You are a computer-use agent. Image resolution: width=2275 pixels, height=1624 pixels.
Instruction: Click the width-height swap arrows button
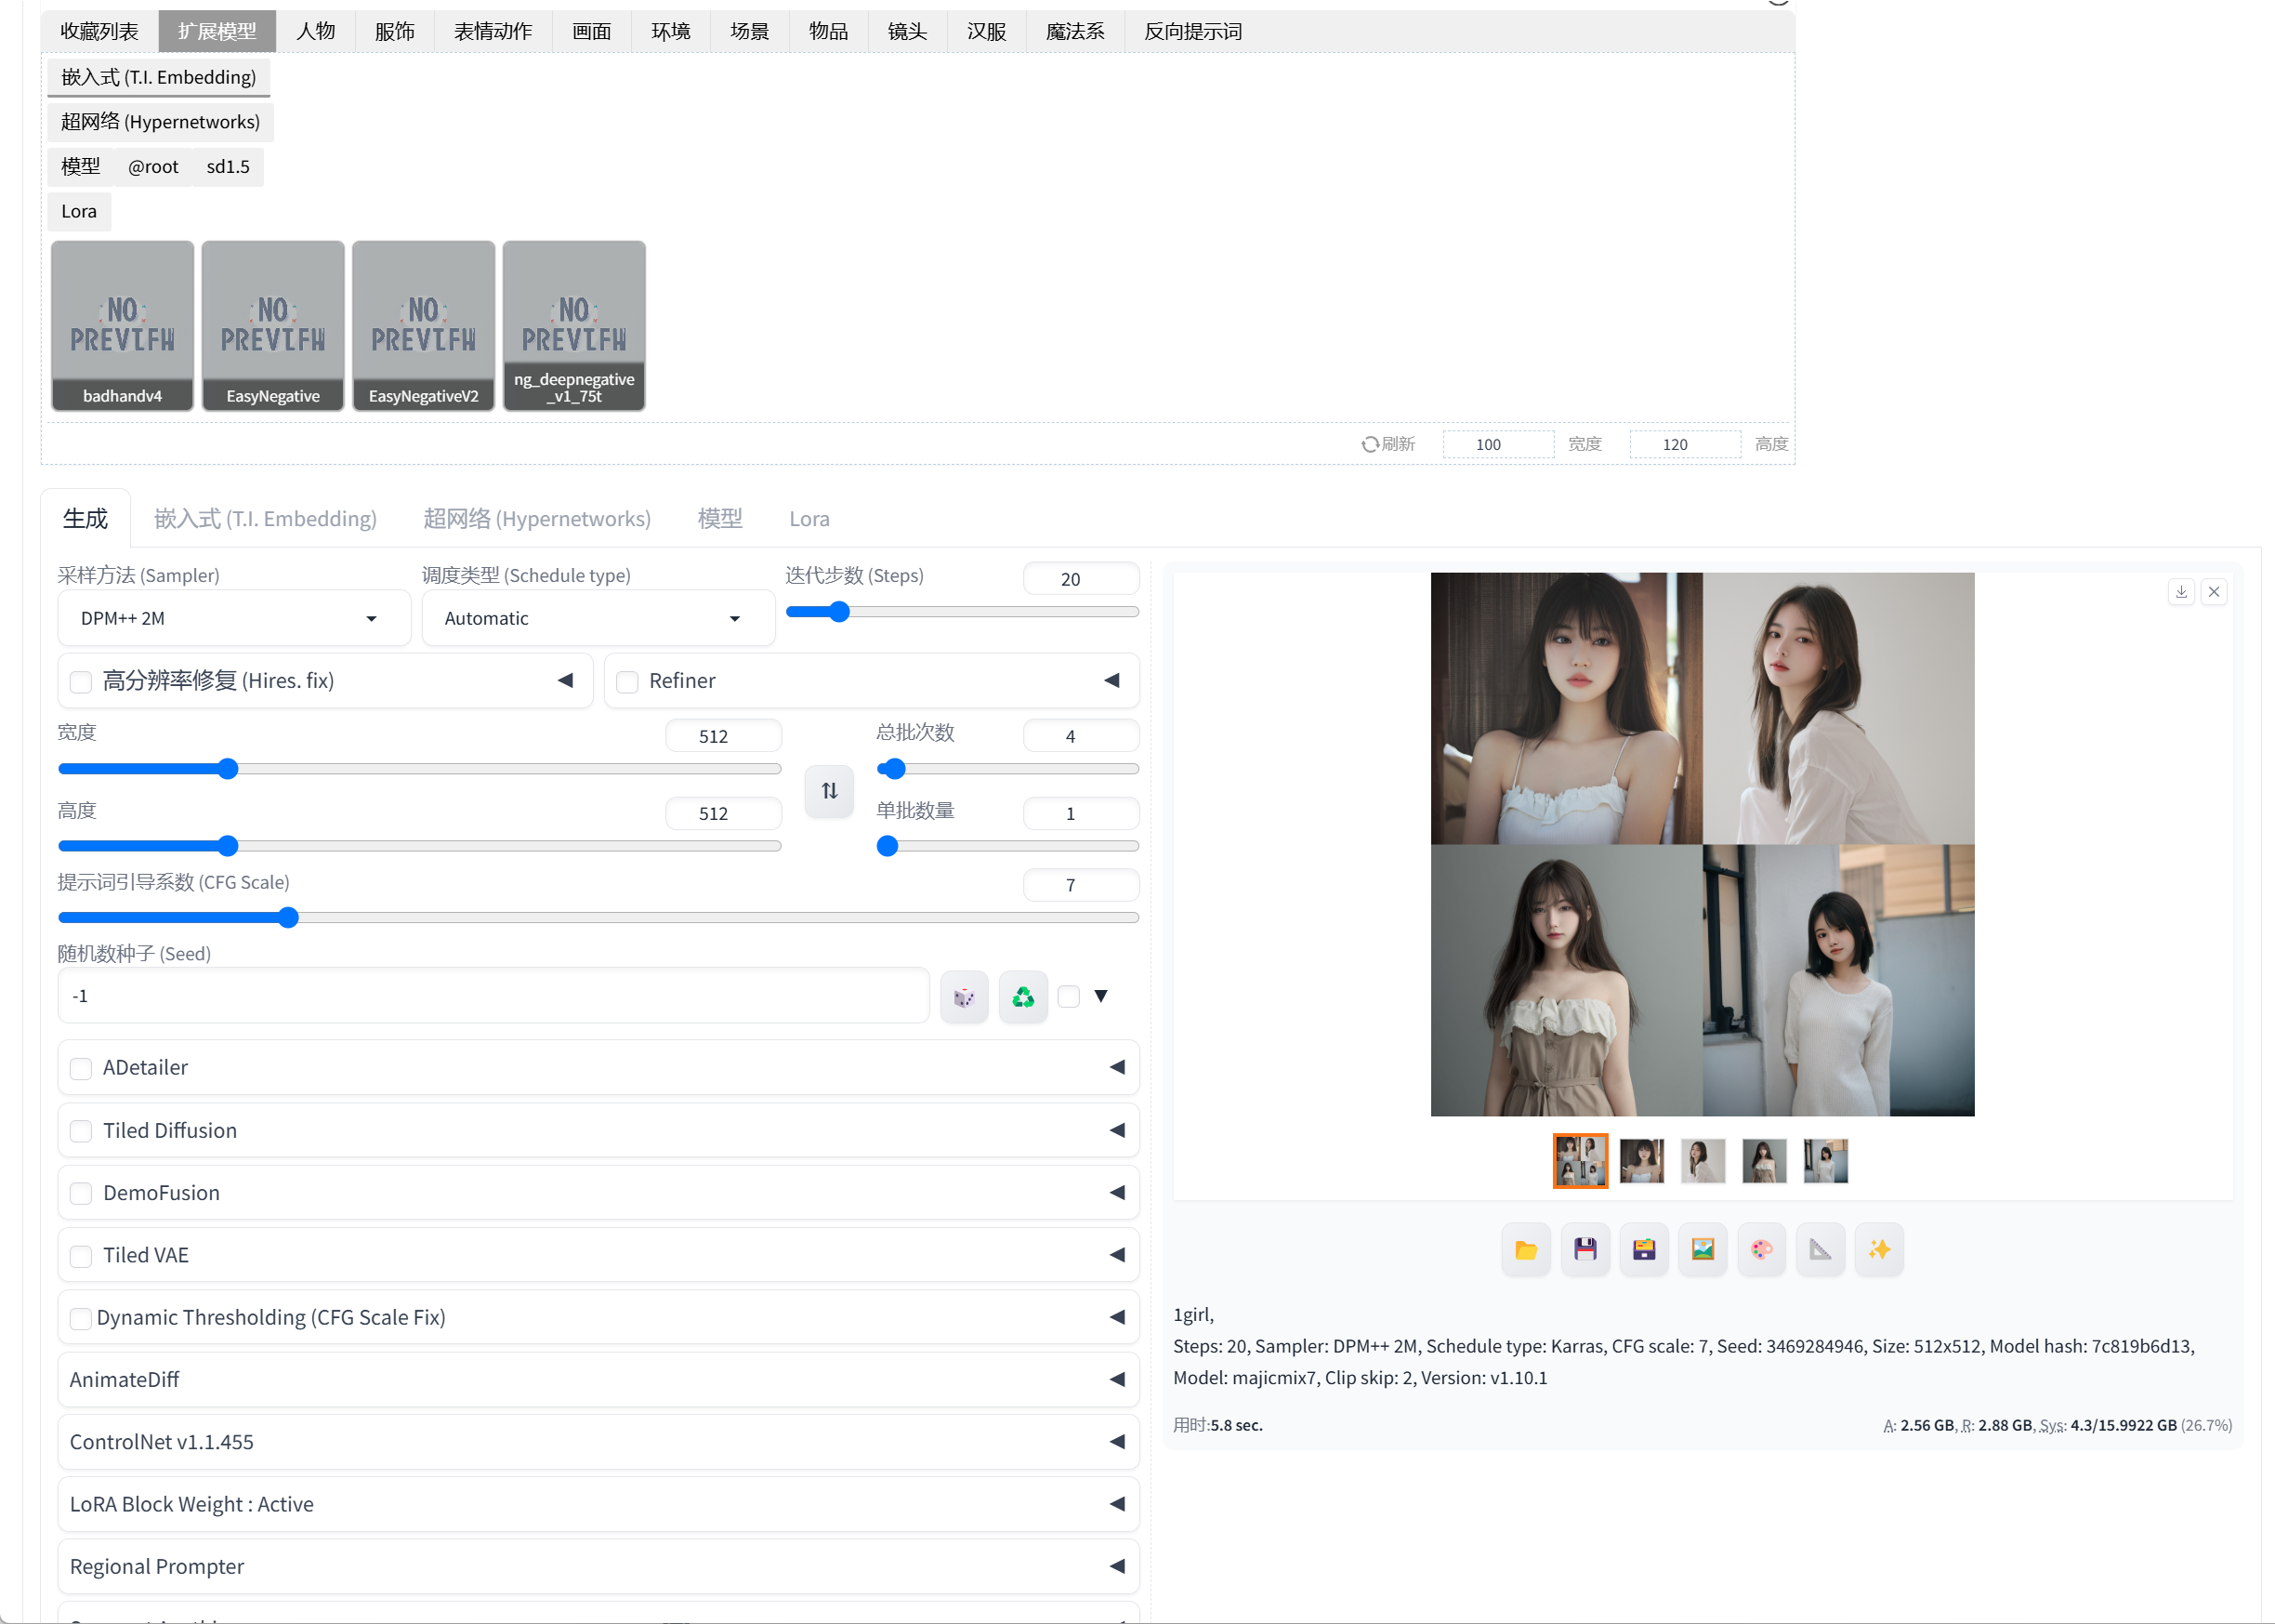829,791
